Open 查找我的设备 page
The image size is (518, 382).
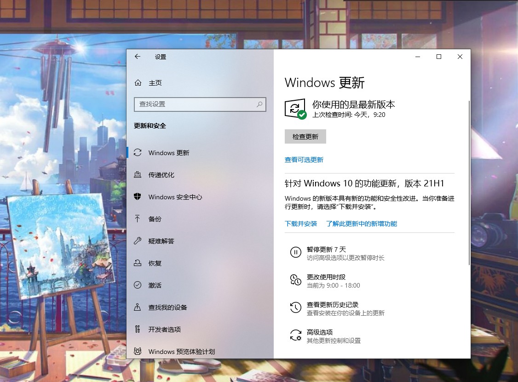200,307
